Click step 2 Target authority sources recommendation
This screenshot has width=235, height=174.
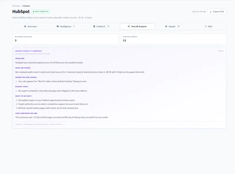[x=53, y=104]
